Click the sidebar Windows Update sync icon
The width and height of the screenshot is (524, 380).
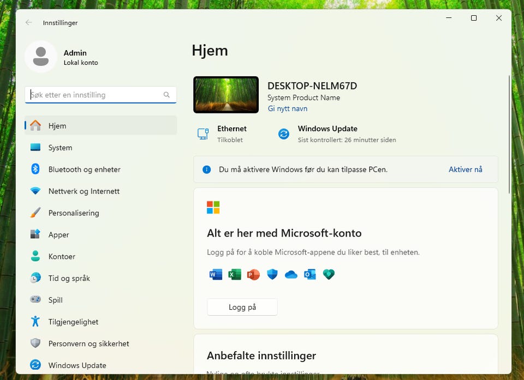[x=35, y=365]
